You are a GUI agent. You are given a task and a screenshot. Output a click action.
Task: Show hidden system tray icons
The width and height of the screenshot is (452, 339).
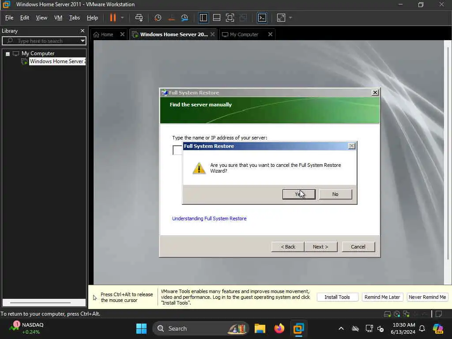pyautogui.click(x=341, y=328)
